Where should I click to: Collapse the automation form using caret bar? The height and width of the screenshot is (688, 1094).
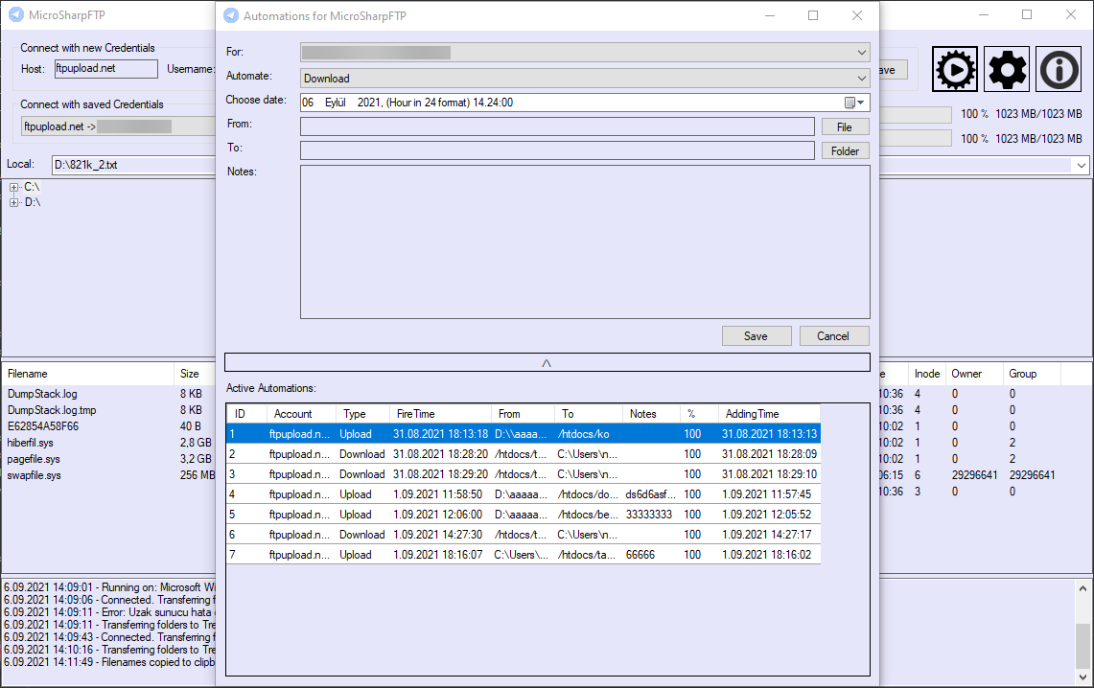(x=547, y=362)
